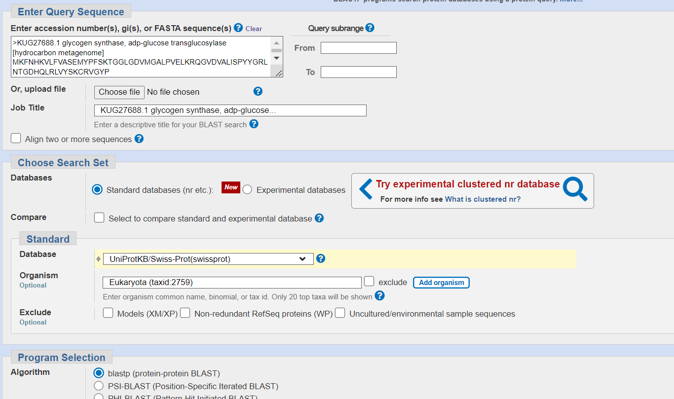Image resolution: width=674 pixels, height=399 pixels.
Task: Open the UniProtKB/Swiss-Prot database dropdown
Action: (208, 259)
